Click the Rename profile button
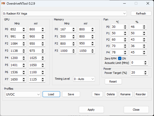 [x=126, y=94]
